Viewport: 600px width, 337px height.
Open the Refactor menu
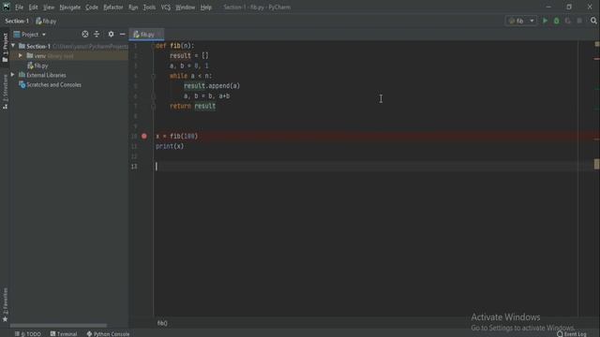[113, 7]
